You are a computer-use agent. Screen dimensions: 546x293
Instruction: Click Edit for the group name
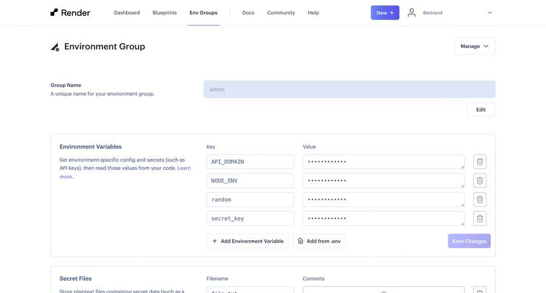480,110
